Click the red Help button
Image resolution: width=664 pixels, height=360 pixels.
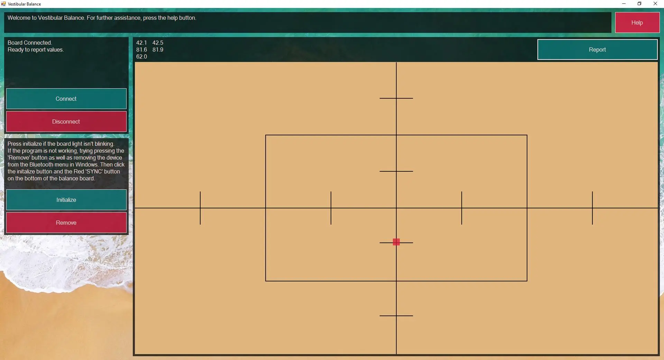point(637,22)
